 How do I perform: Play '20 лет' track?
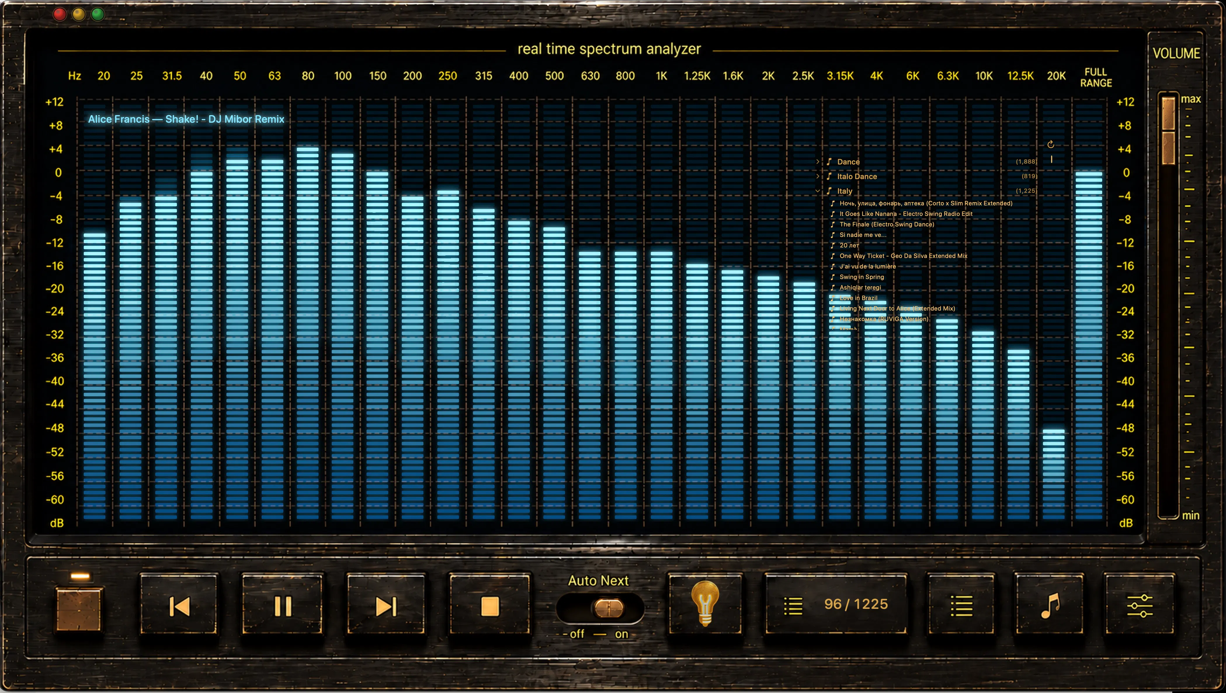pos(849,245)
